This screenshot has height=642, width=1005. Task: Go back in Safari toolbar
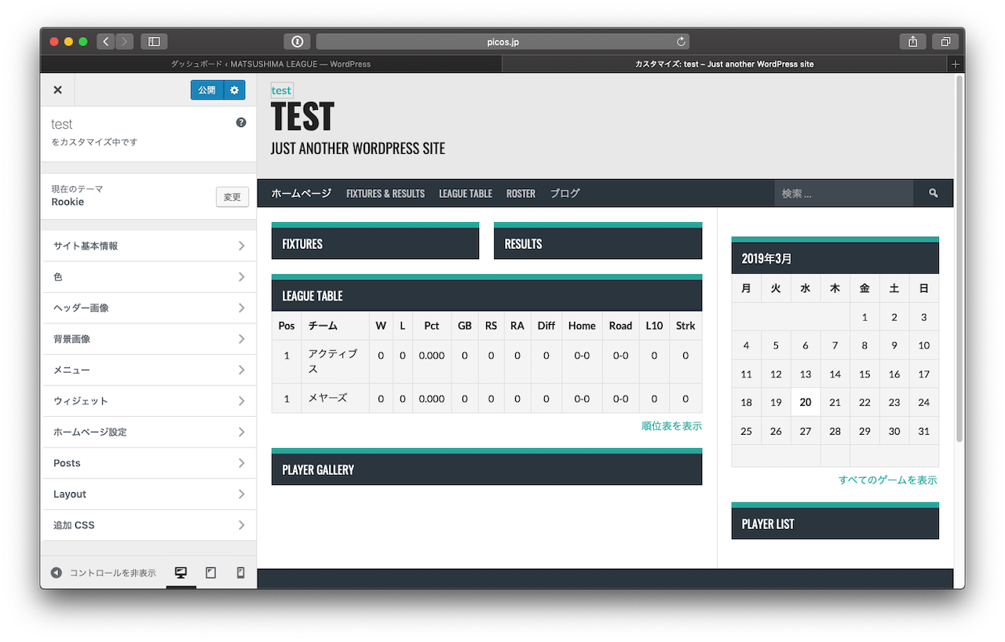pyautogui.click(x=106, y=42)
